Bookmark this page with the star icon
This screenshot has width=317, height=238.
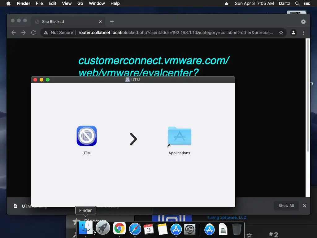coord(281,33)
